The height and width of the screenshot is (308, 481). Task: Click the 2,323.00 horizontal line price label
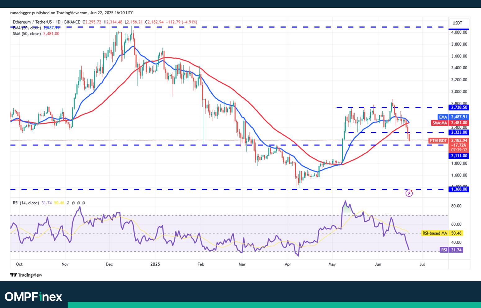tap(459, 132)
